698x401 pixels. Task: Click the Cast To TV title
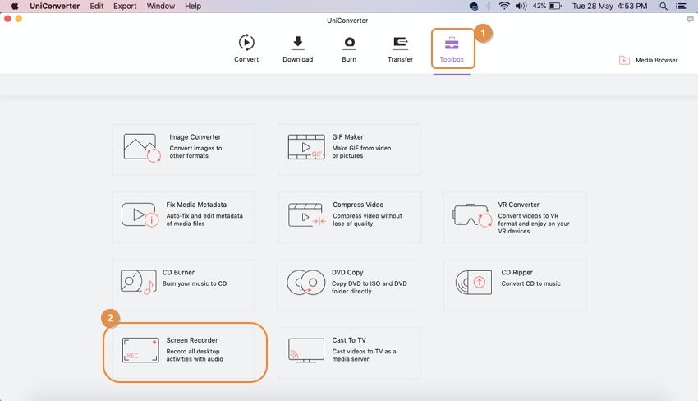point(349,340)
